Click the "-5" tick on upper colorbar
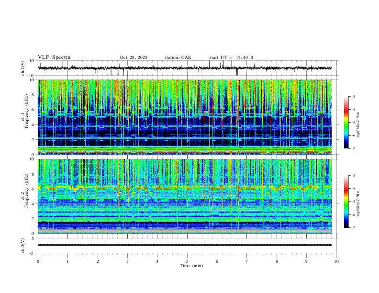Screen dimensions: 379x293 pyautogui.click(x=353, y=123)
